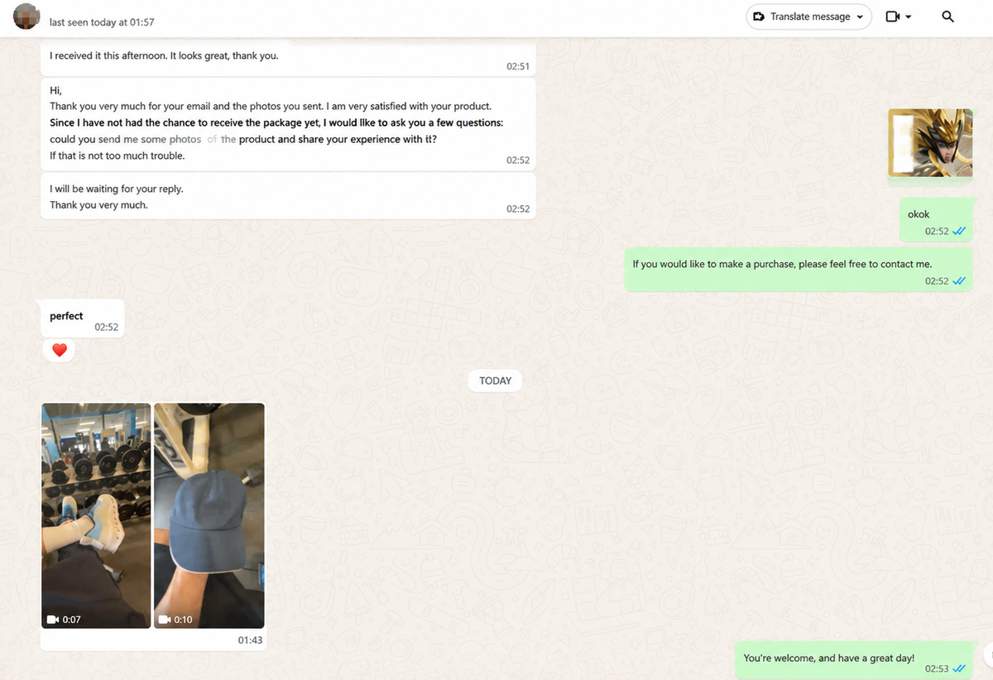993x680 pixels.
Task: Click the video camera icon on 0:10 clip
Action: pos(164,620)
